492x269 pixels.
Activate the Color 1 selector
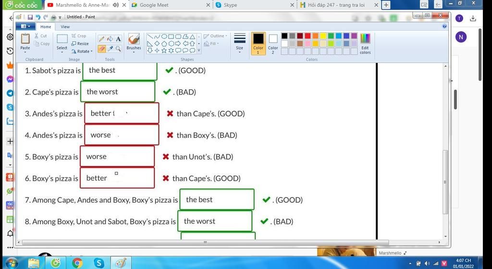(258, 44)
